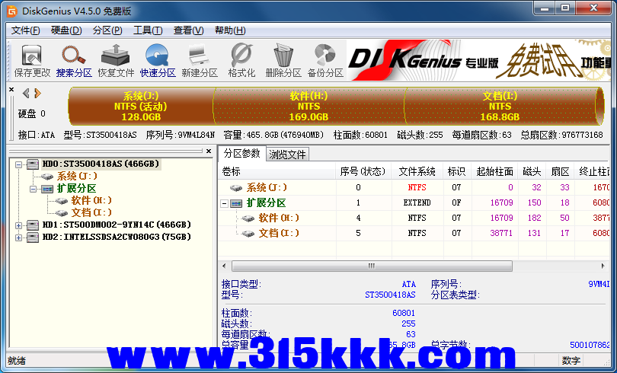
Task: Open the 工具(T) menu
Action: pyautogui.click(x=148, y=30)
